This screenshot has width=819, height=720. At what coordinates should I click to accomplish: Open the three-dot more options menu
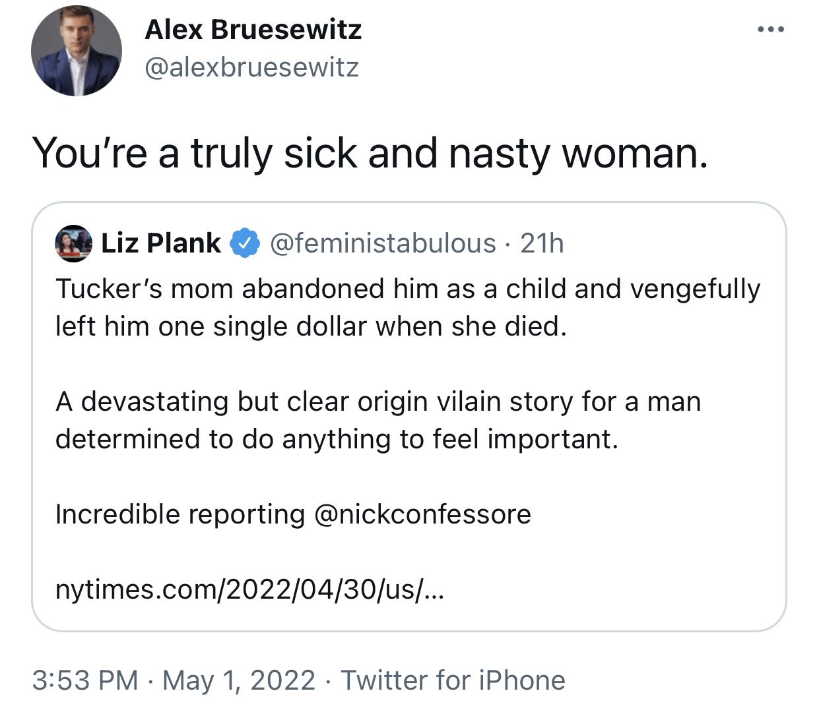(771, 29)
